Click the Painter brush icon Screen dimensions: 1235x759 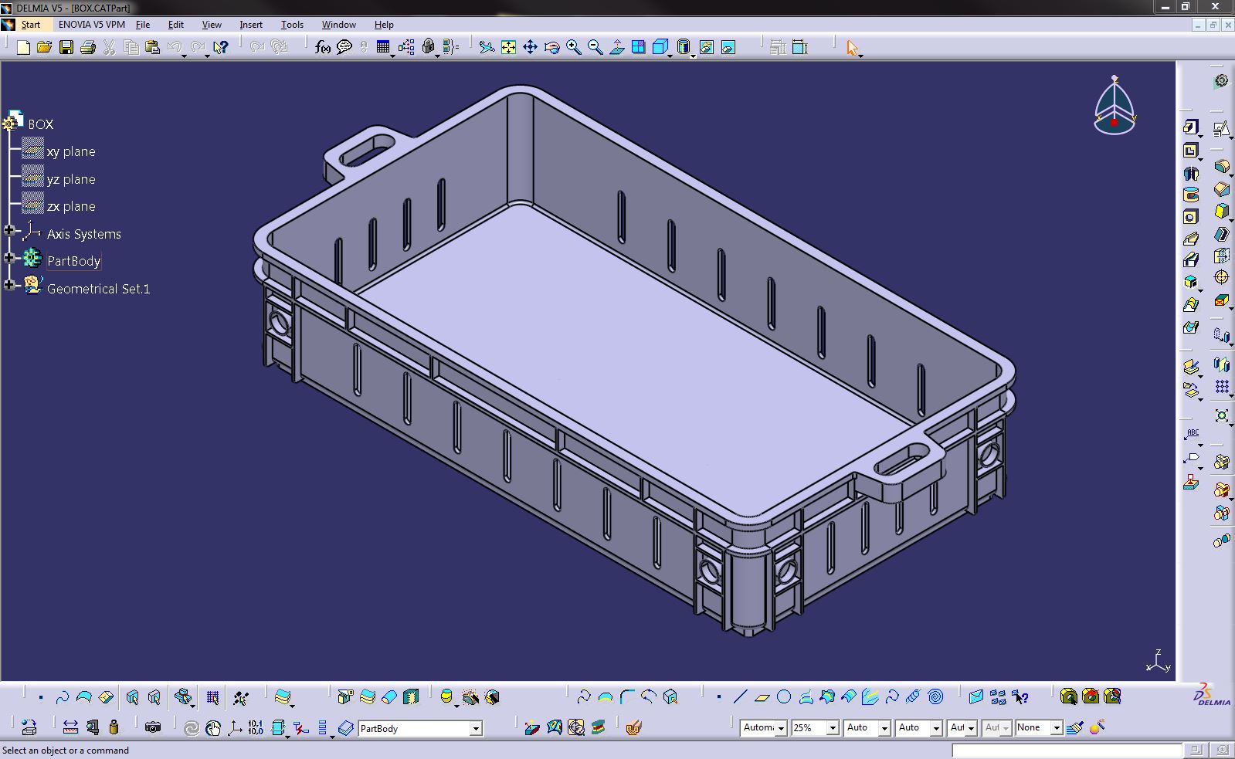(x=1075, y=727)
